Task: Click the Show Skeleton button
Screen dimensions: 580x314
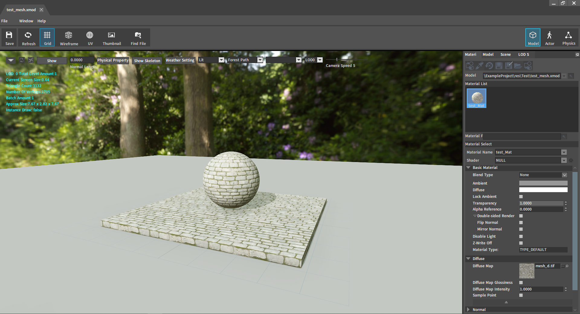Action: click(x=147, y=61)
